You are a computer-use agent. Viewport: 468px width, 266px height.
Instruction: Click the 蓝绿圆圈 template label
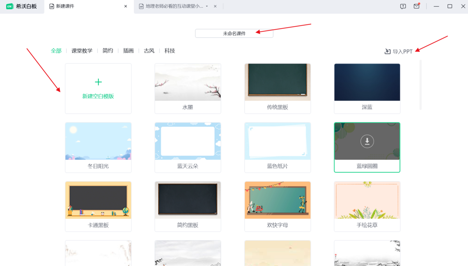click(x=367, y=166)
